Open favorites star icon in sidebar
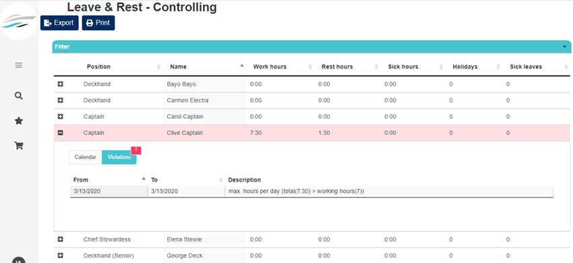573x263 pixels. click(x=19, y=121)
